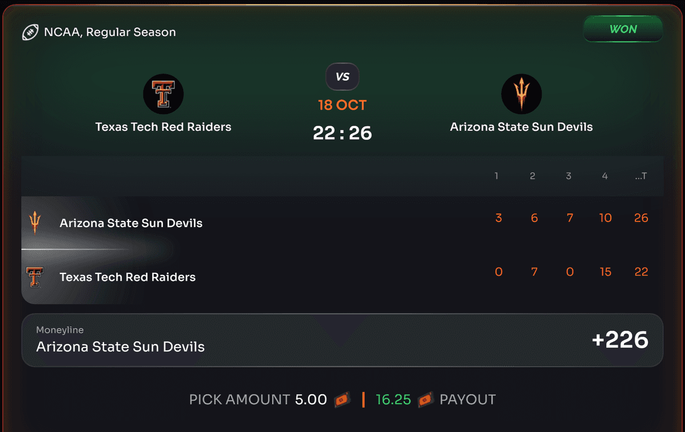The height and width of the screenshot is (432, 685).
Task: Click the total column header
Action: [x=641, y=176]
